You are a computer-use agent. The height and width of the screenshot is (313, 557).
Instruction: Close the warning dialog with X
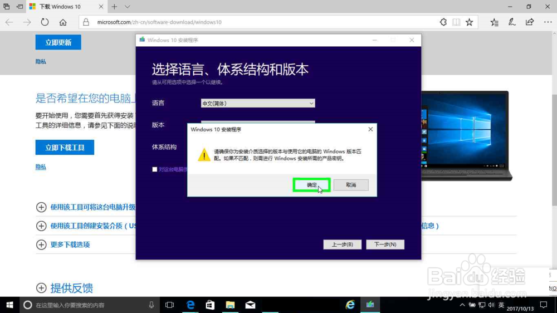[370, 129]
